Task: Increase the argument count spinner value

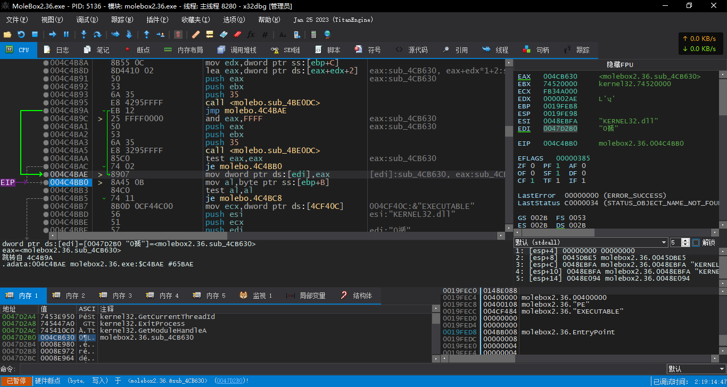Action: [x=687, y=240]
